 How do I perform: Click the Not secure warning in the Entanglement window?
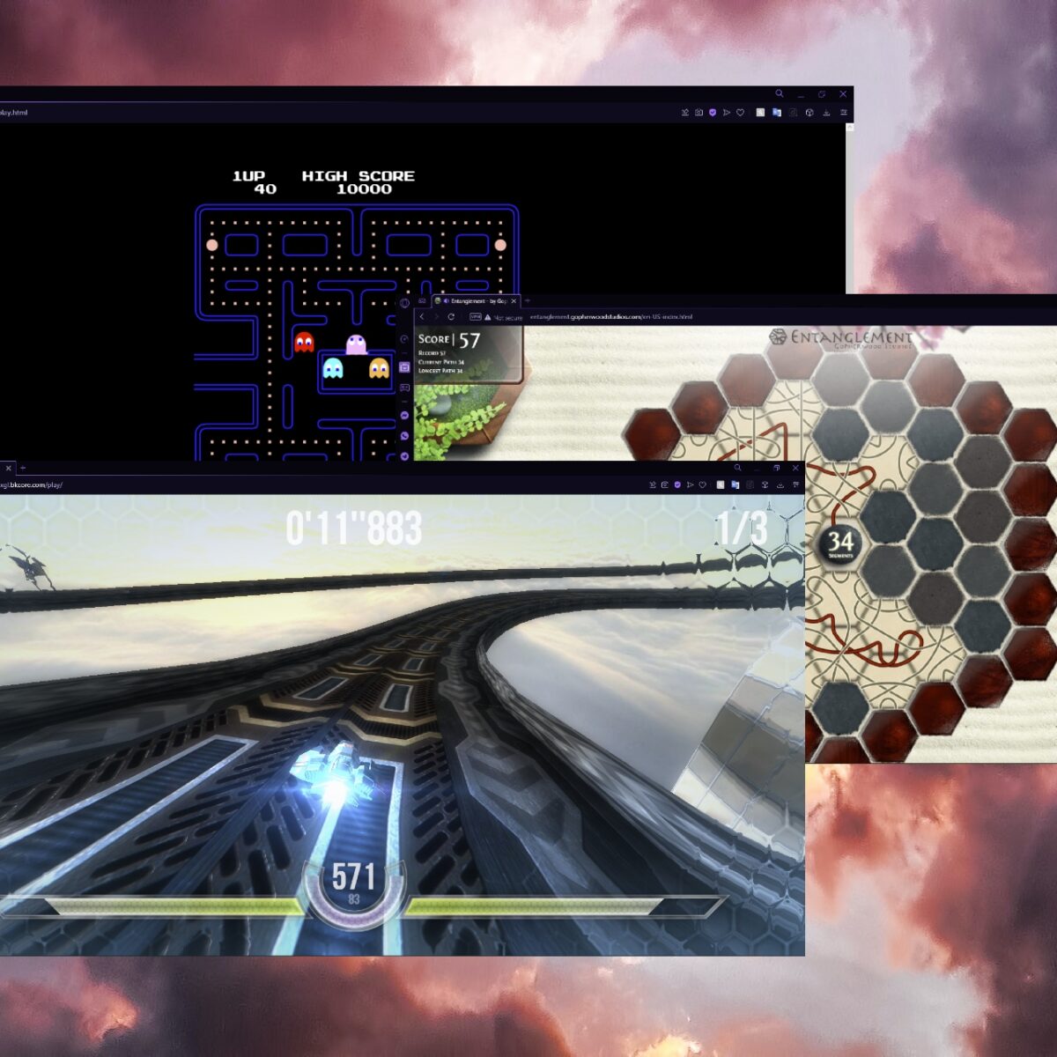tap(504, 317)
